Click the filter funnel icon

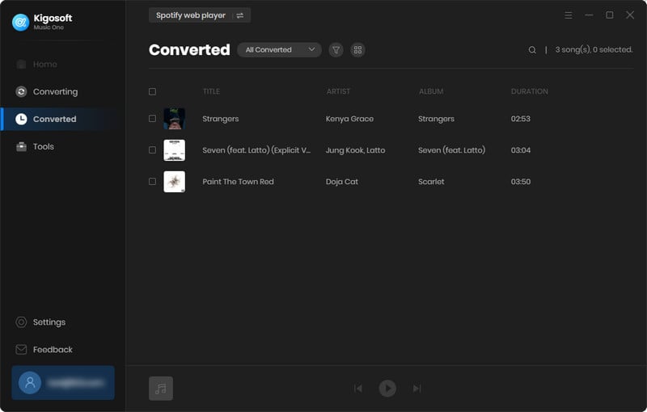[x=336, y=50]
